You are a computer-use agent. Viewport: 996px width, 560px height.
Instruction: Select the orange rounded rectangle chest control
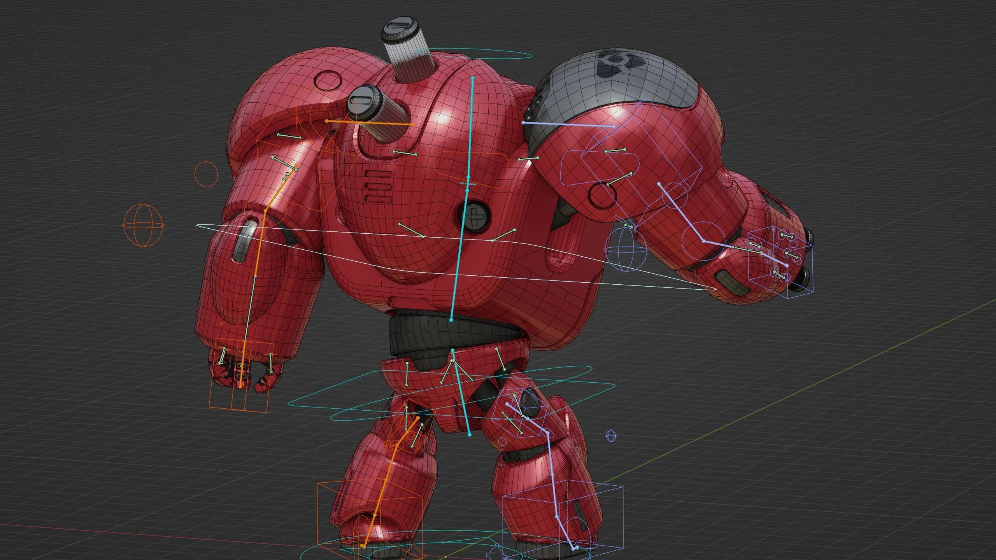pyautogui.click(x=471, y=170)
